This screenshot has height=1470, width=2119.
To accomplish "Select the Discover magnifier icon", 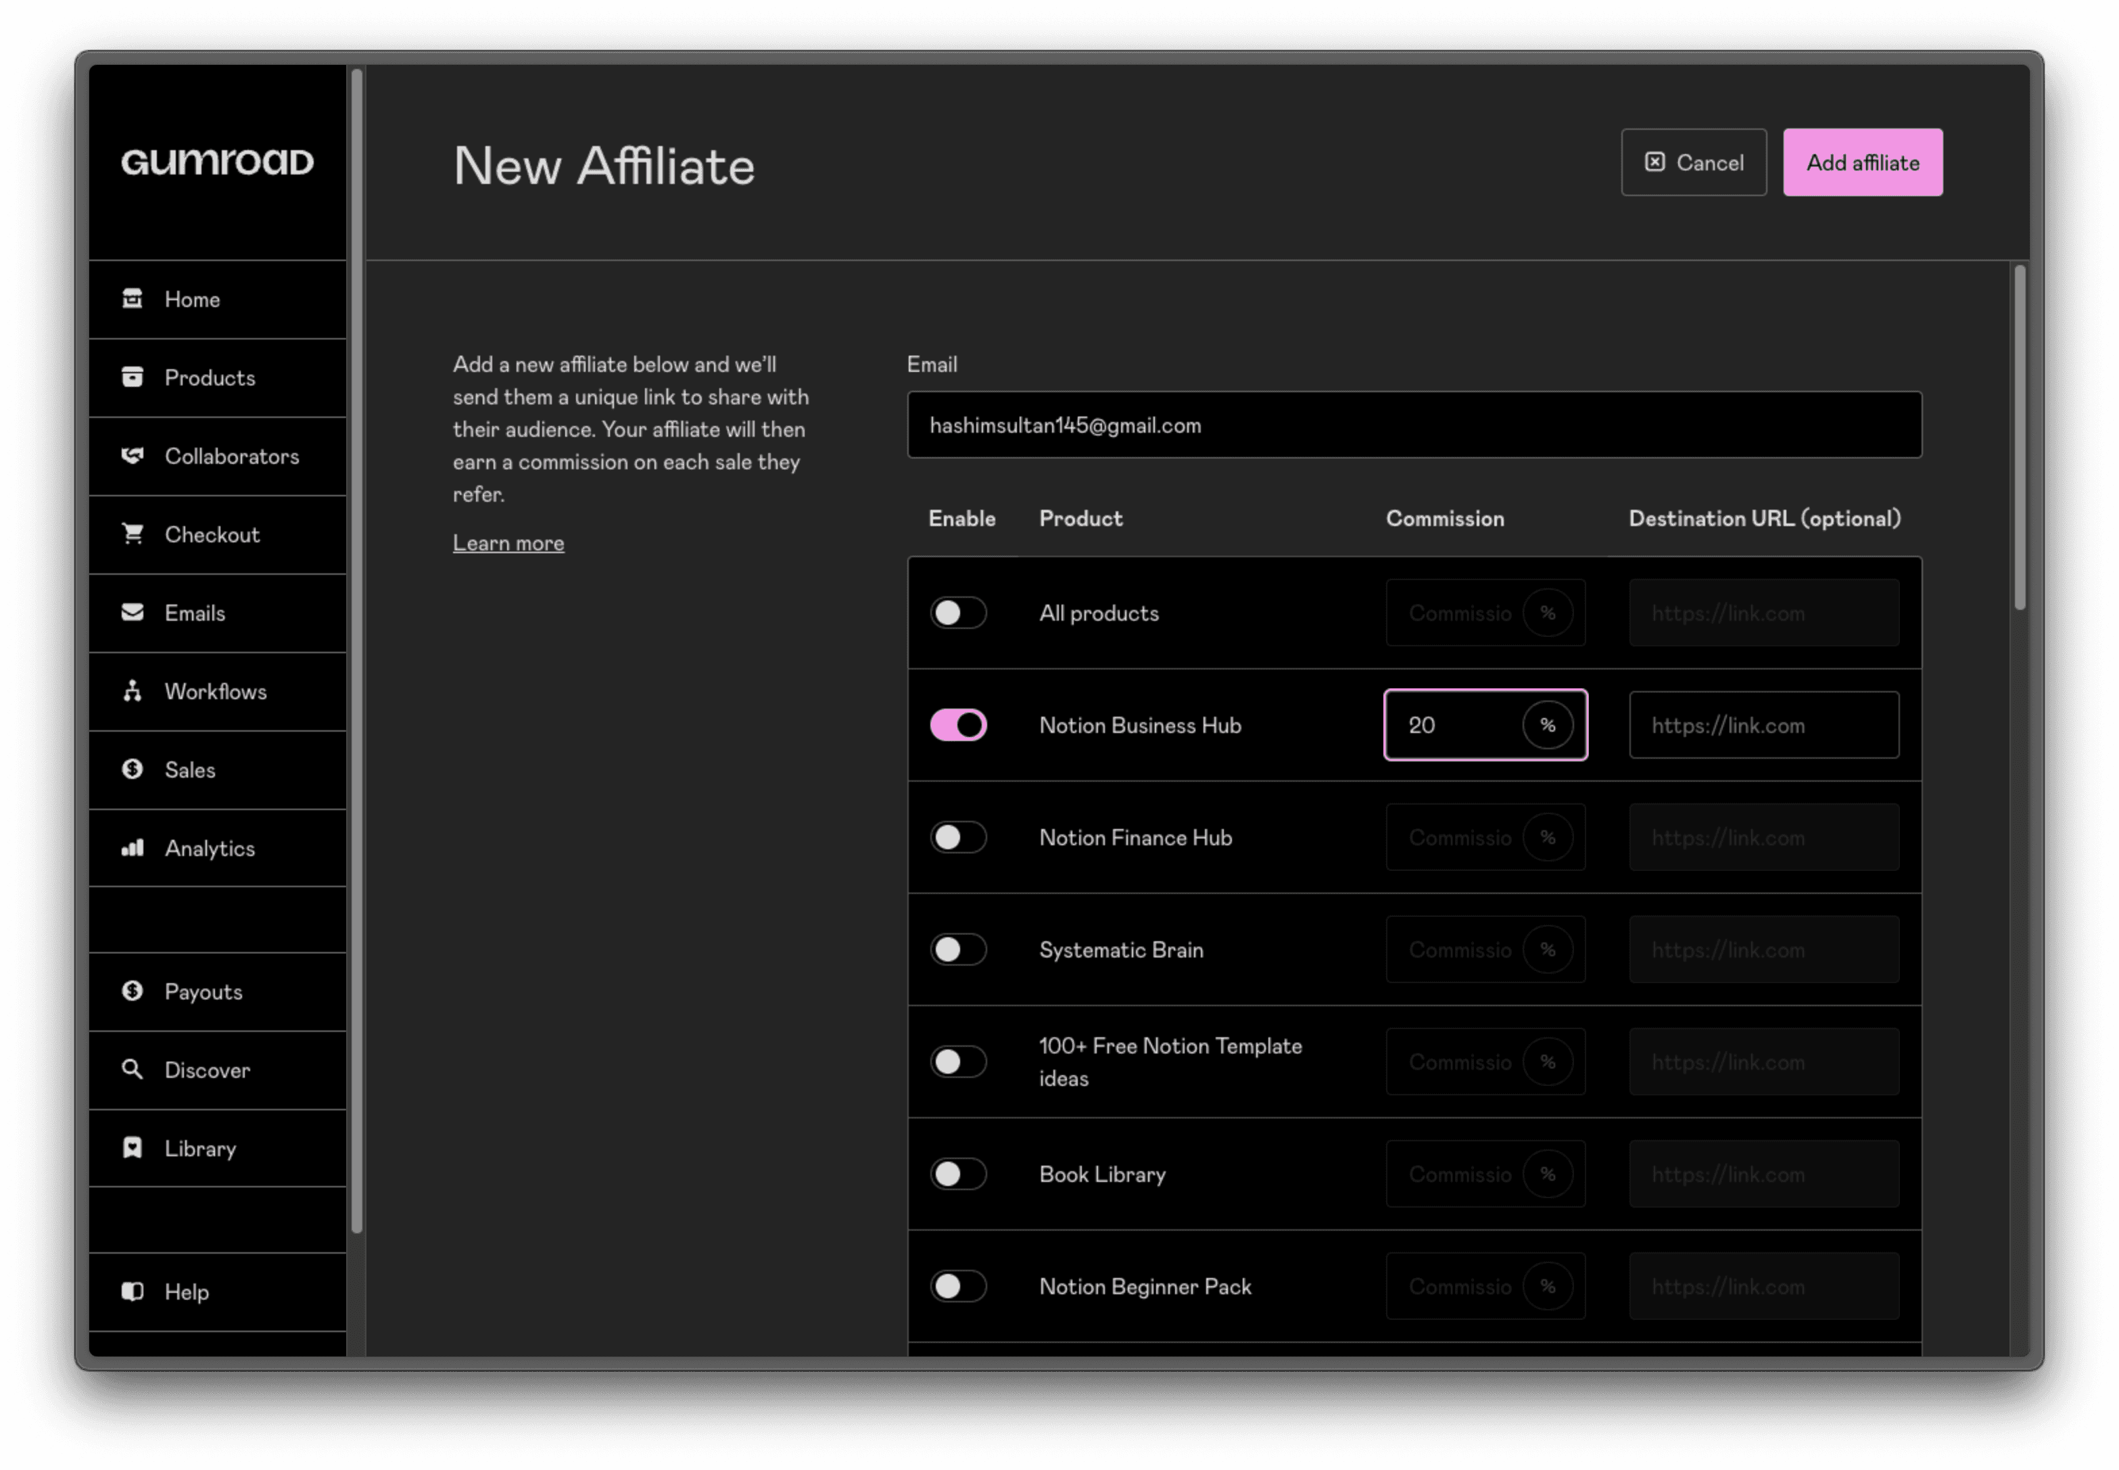I will 133,1069.
